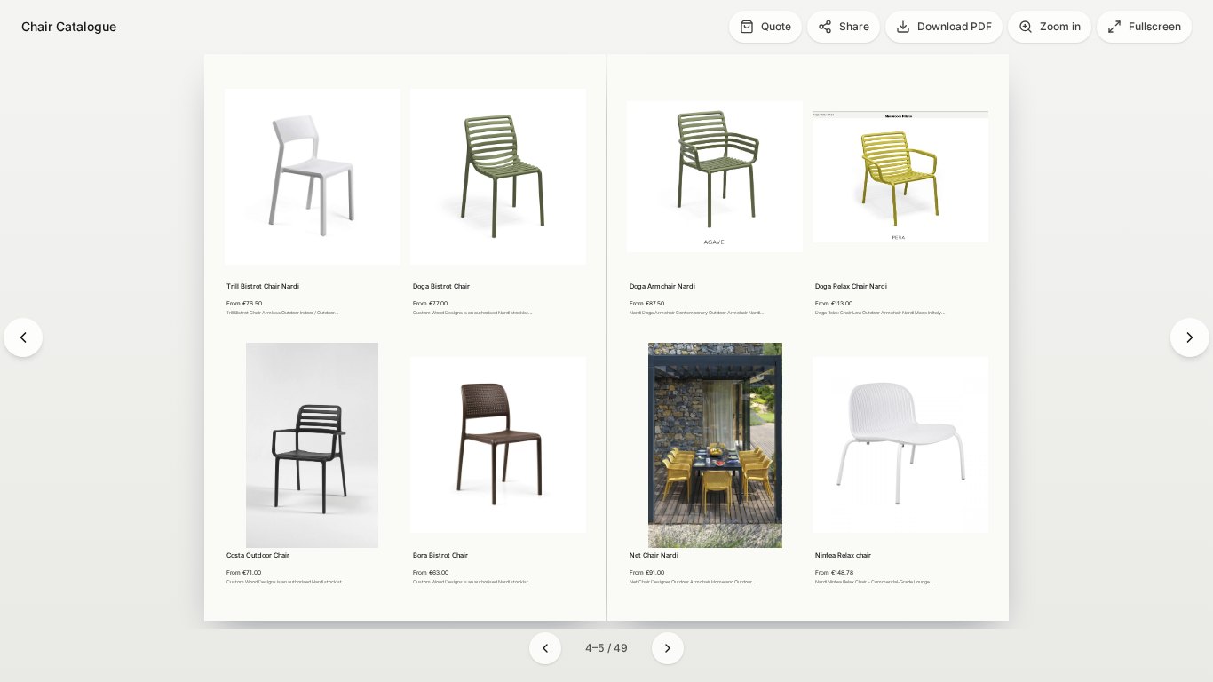Select the 'Bora Bistrot Chair' title
This screenshot has width=1213, height=682.
(x=440, y=556)
